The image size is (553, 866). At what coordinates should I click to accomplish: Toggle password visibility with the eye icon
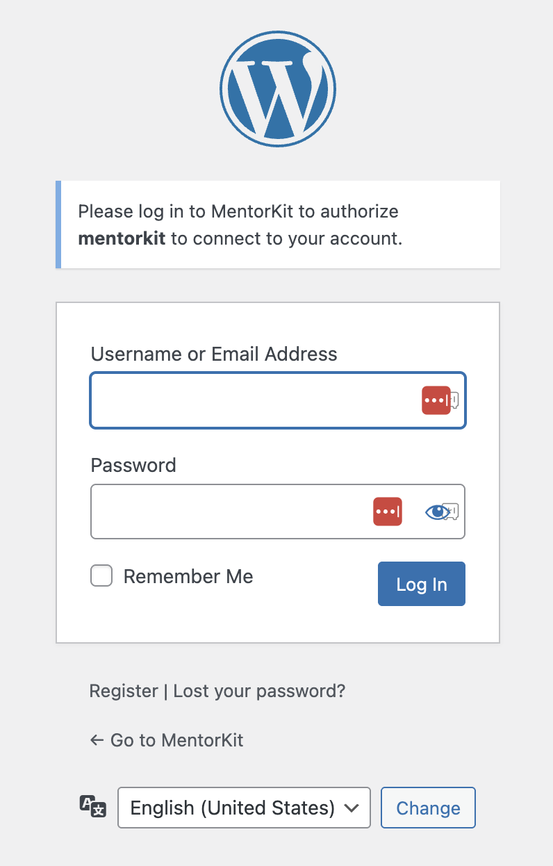438,512
